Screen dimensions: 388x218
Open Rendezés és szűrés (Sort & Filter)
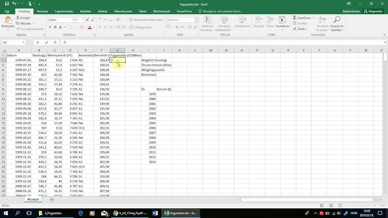tap(322, 24)
